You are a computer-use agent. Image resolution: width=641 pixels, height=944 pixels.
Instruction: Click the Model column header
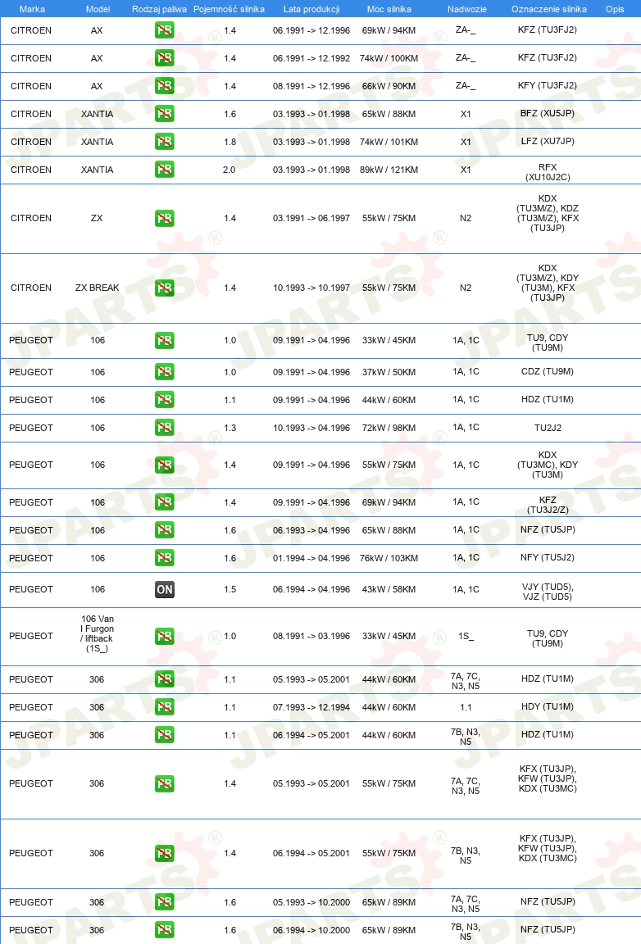click(98, 9)
